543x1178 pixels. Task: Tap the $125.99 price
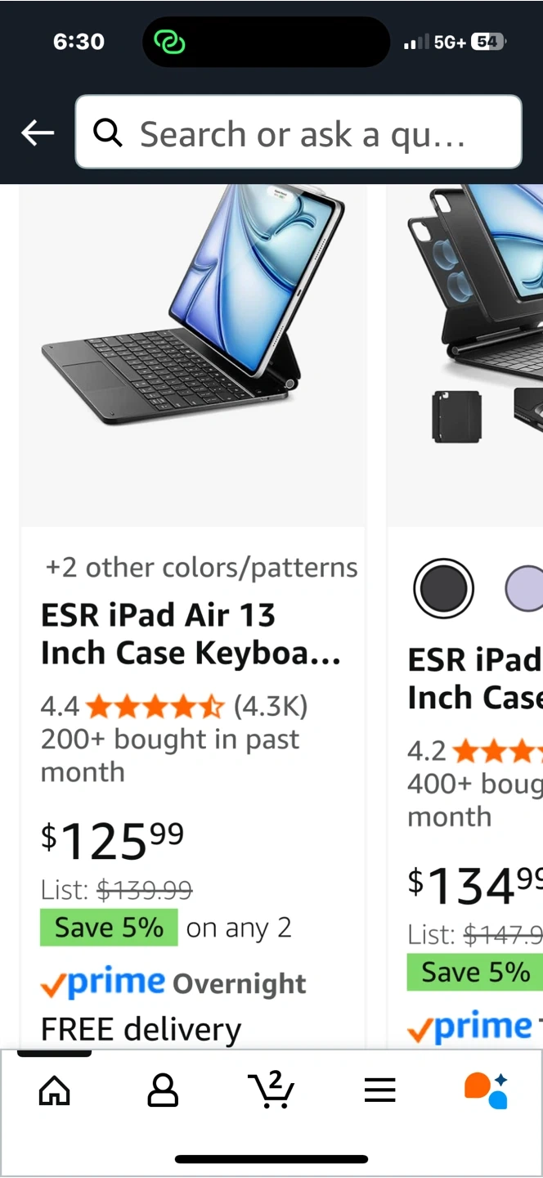pyautogui.click(x=113, y=840)
